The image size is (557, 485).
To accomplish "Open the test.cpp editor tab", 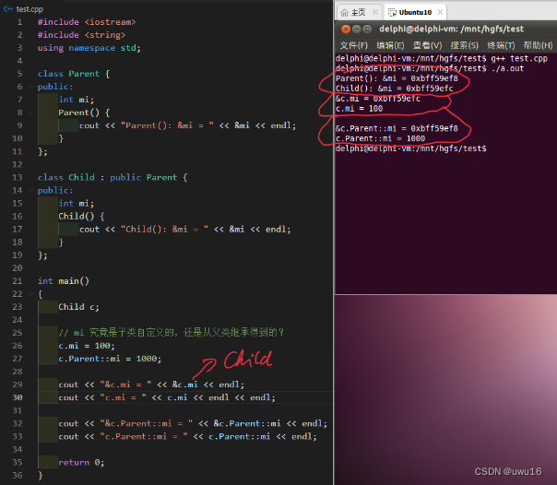I will point(23,9).
